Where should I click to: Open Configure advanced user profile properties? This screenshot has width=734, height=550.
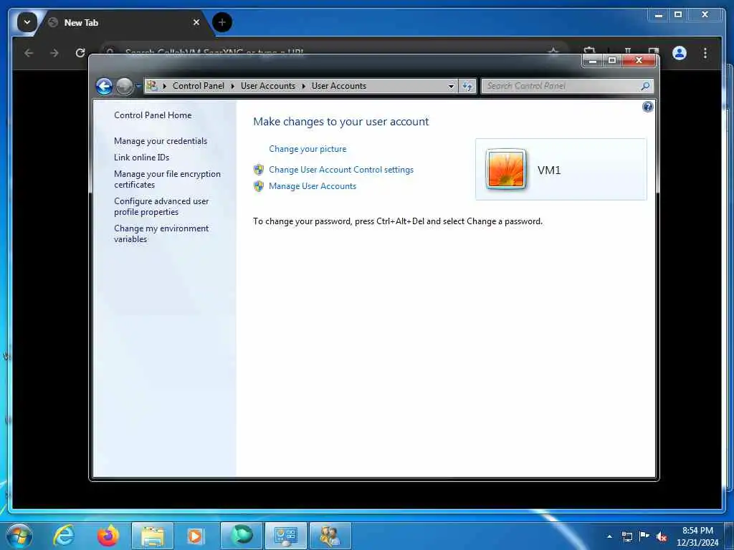[x=161, y=206]
